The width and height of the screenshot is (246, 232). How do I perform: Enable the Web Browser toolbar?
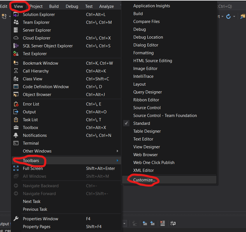[x=145, y=154]
